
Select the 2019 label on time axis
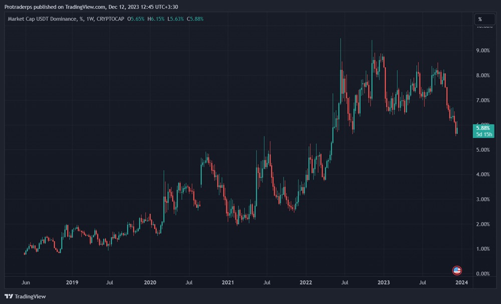click(72, 282)
